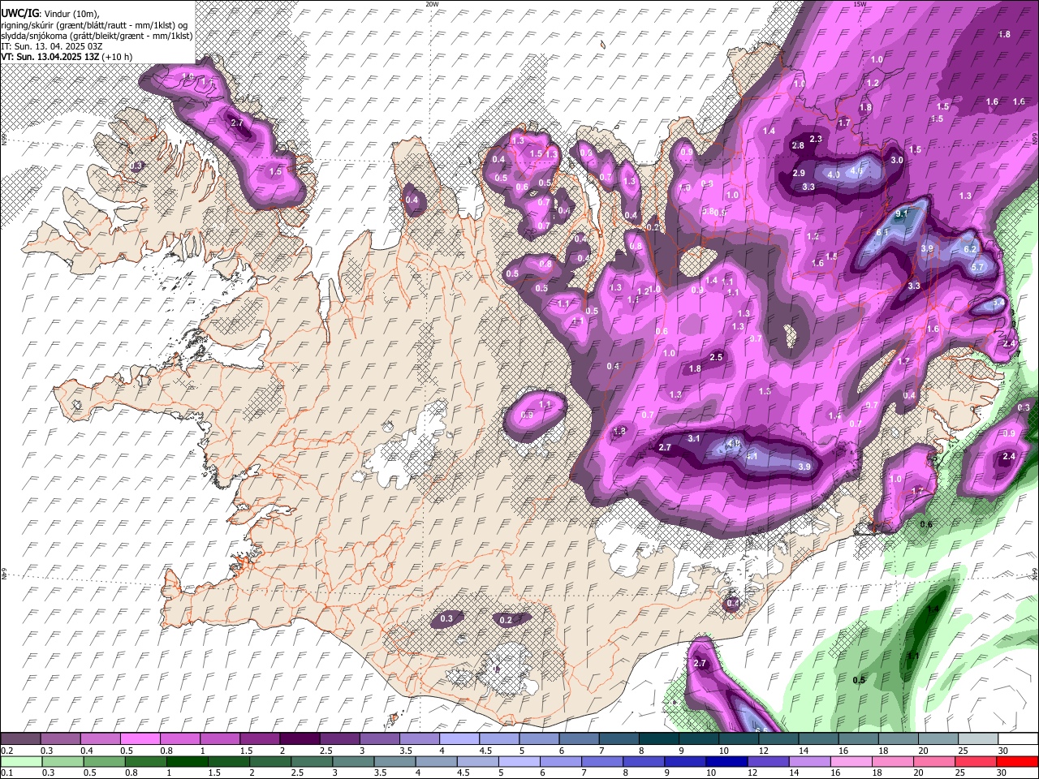Click the bold UWC/IG title text

pyautogui.click(x=19, y=14)
